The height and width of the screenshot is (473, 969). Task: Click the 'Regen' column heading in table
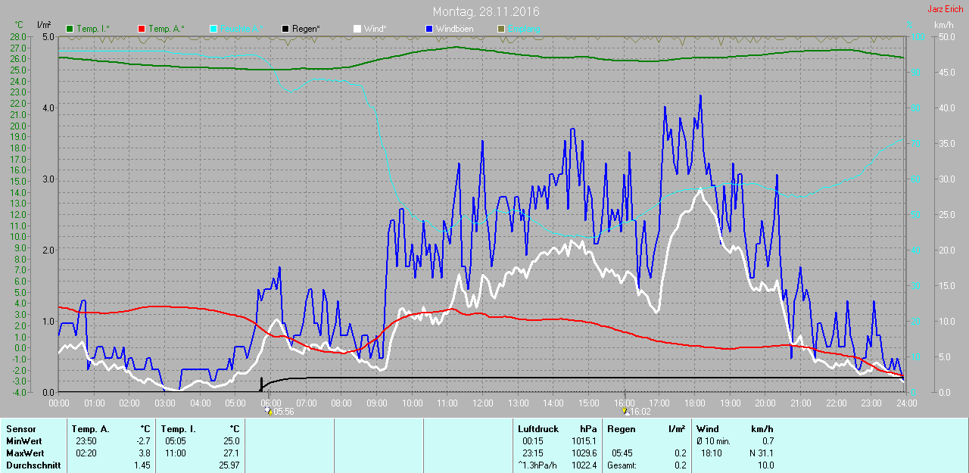click(x=622, y=429)
